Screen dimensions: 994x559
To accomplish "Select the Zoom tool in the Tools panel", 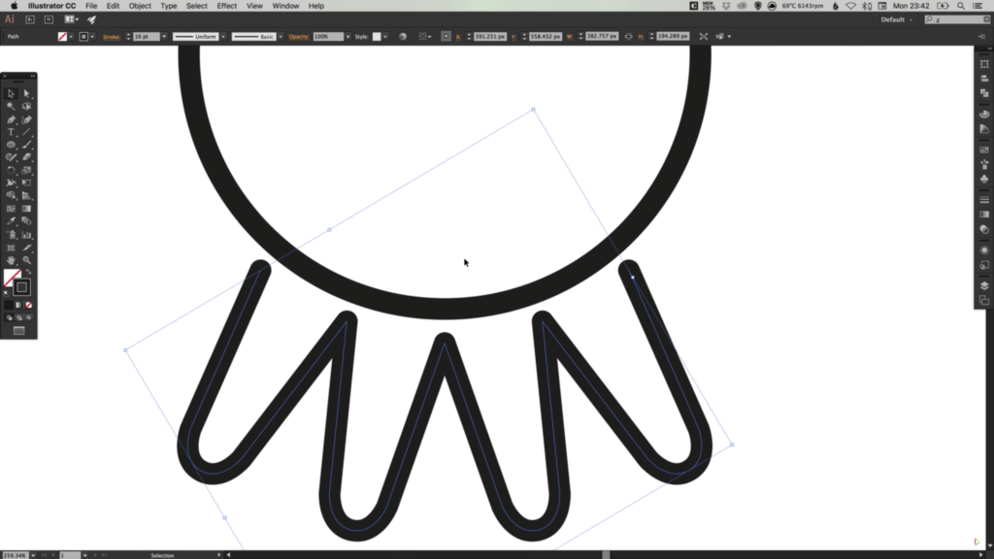I will click(x=26, y=260).
